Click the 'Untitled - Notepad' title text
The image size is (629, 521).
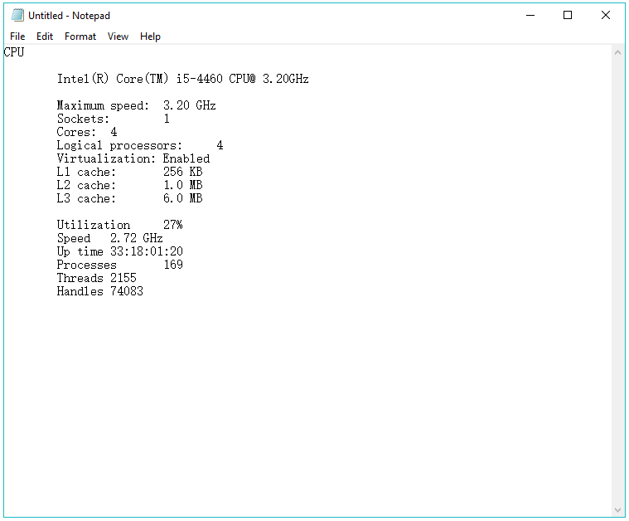(69, 16)
